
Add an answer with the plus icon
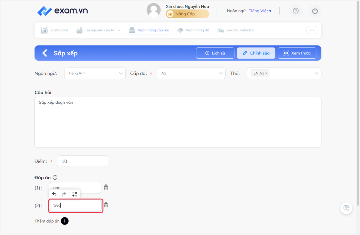coord(65,221)
